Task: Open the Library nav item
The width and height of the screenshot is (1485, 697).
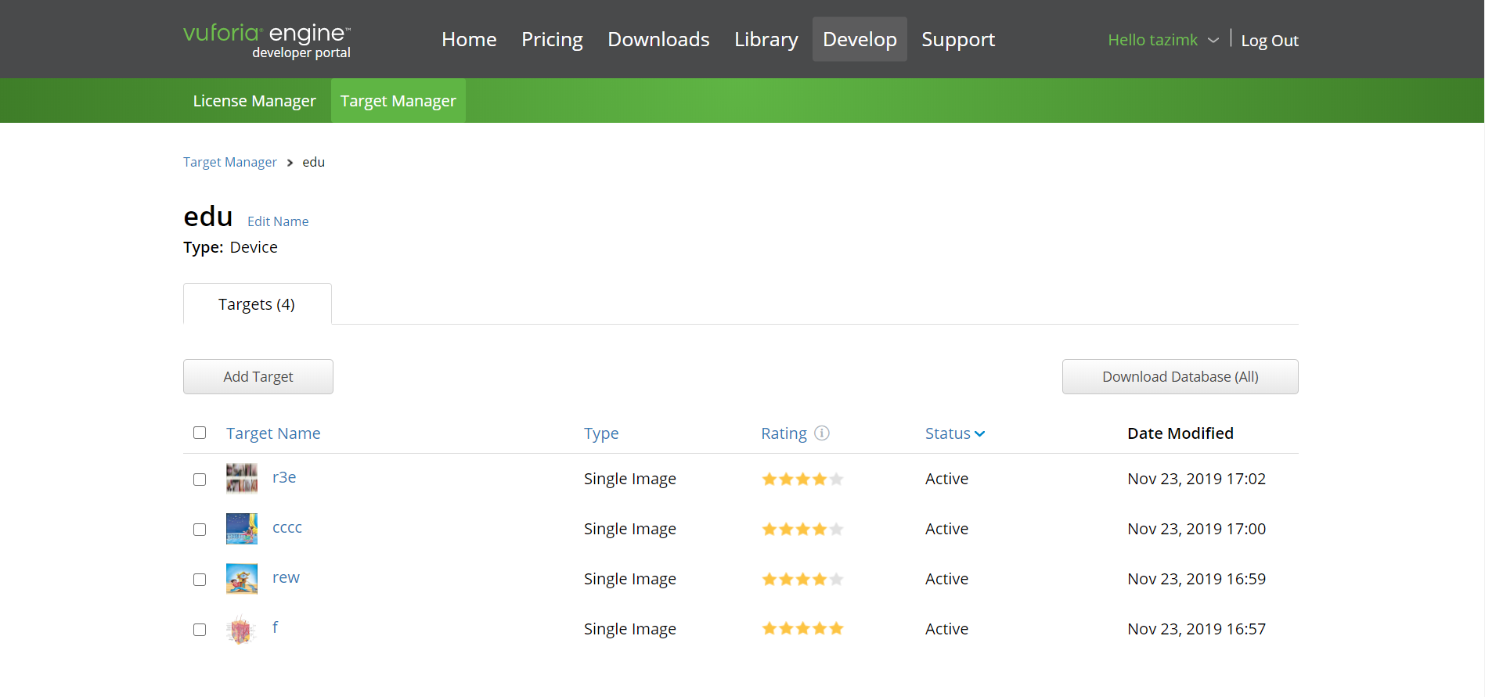Action: point(766,39)
